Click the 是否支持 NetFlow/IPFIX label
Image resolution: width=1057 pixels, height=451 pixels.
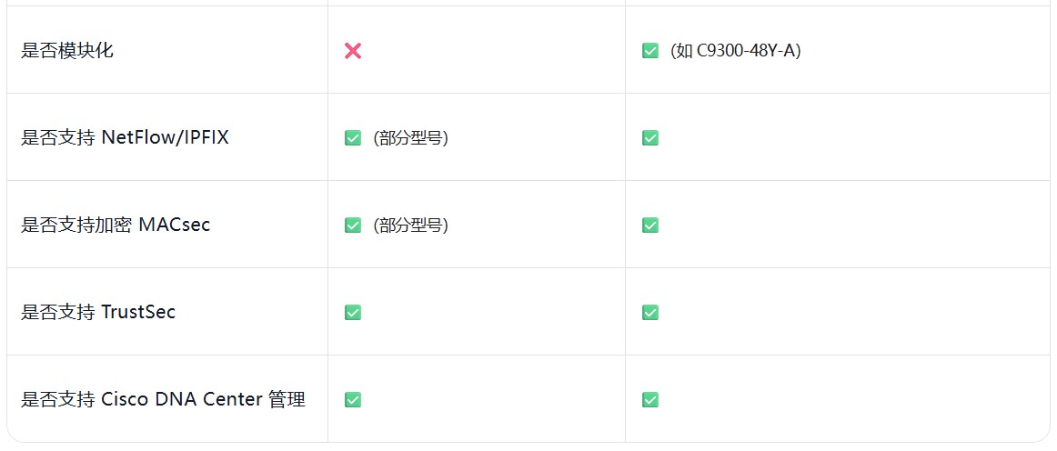coord(125,138)
